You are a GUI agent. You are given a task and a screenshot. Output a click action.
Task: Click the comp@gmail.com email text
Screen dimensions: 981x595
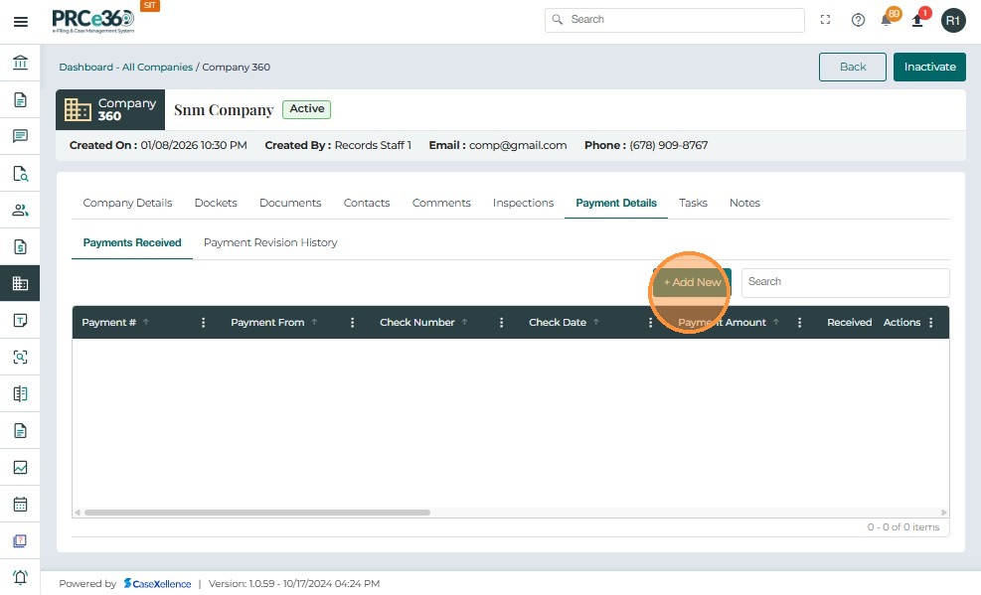coord(518,146)
